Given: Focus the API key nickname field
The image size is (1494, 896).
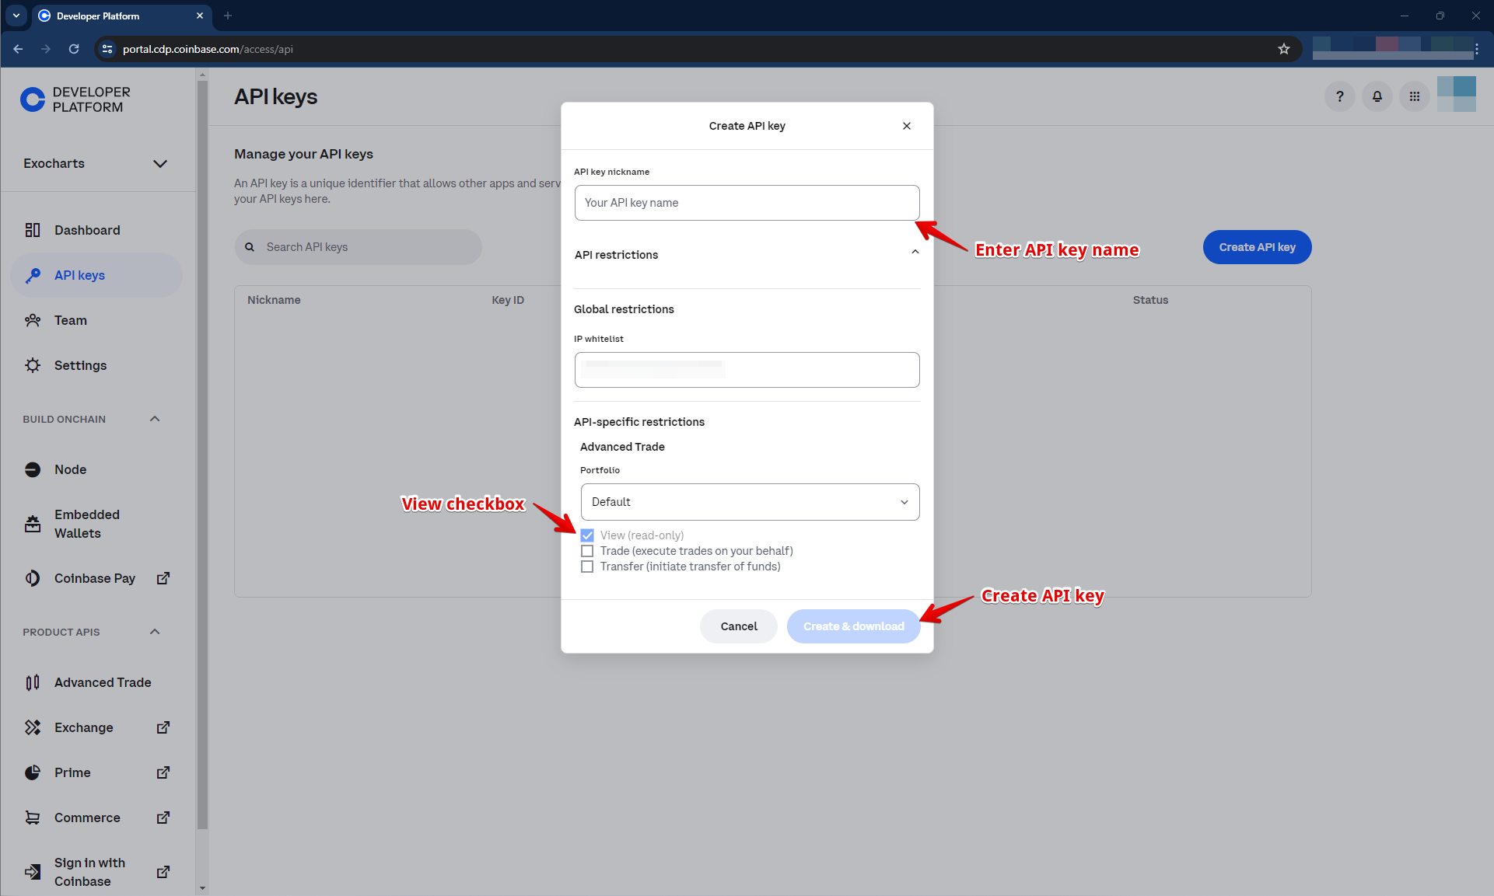Looking at the screenshot, I should pyautogui.click(x=747, y=203).
